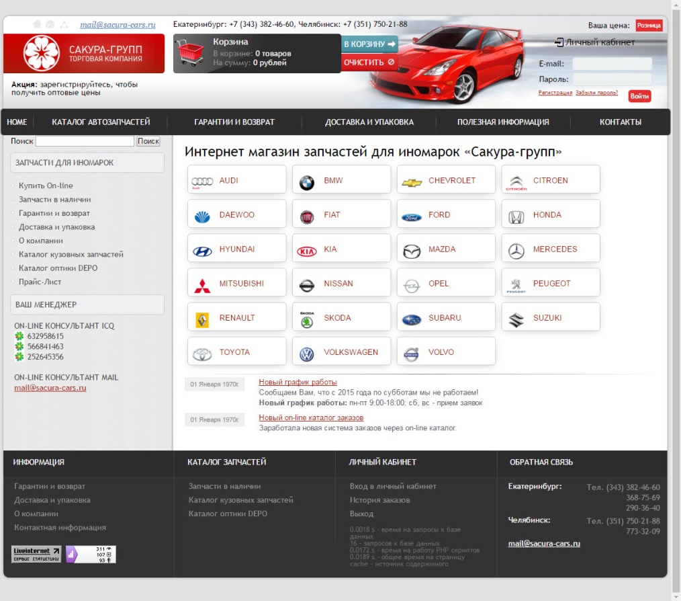Image resolution: width=681 pixels, height=601 pixels.
Task: Click the Suzuki logo icon
Action: [516, 320]
